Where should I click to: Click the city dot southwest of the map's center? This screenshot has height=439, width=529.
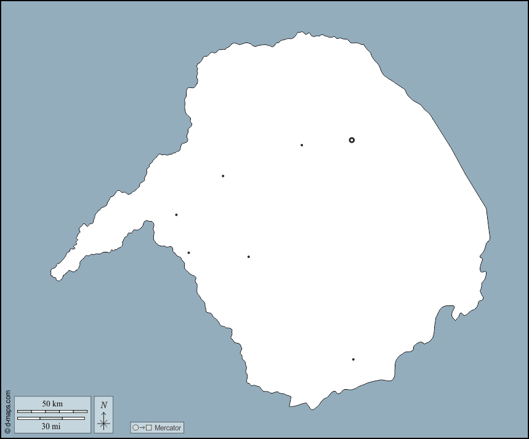[248, 257]
